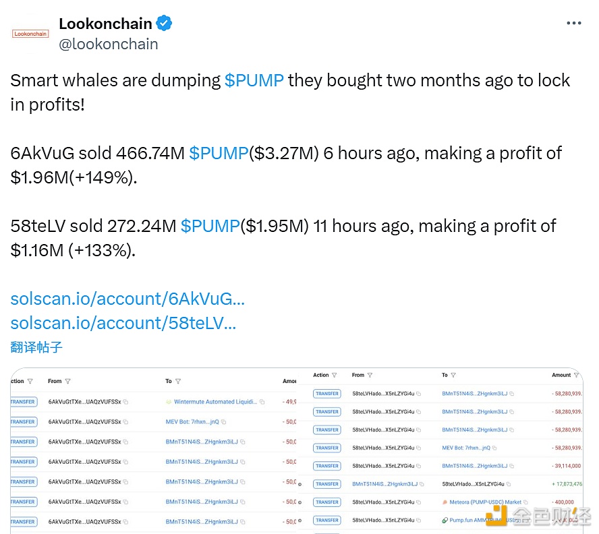599x534 pixels.
Task: Open From column filter in 6AkVuG table
Action: click(67, 382)
